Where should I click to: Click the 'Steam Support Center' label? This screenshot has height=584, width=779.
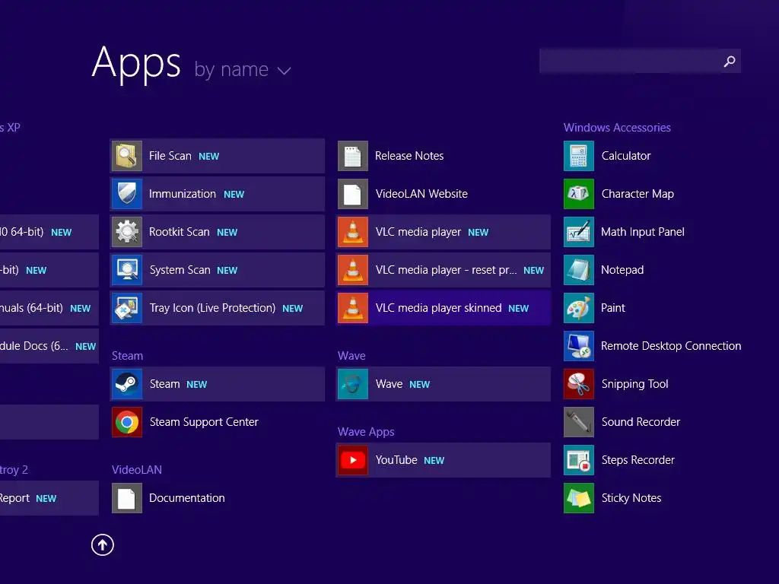click(204, 422)
